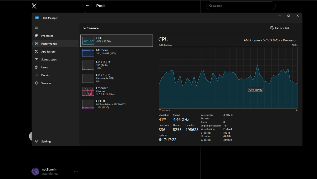Click inside the X Search field
The width and height of the screenshot is (317, 179).
pyautogui.click(x=241, y=6)
